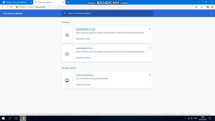Click the source URL of JavaSetup8u201 (1).exe
This screenshot has height=121, width=215.
click(x=111, y=33)
